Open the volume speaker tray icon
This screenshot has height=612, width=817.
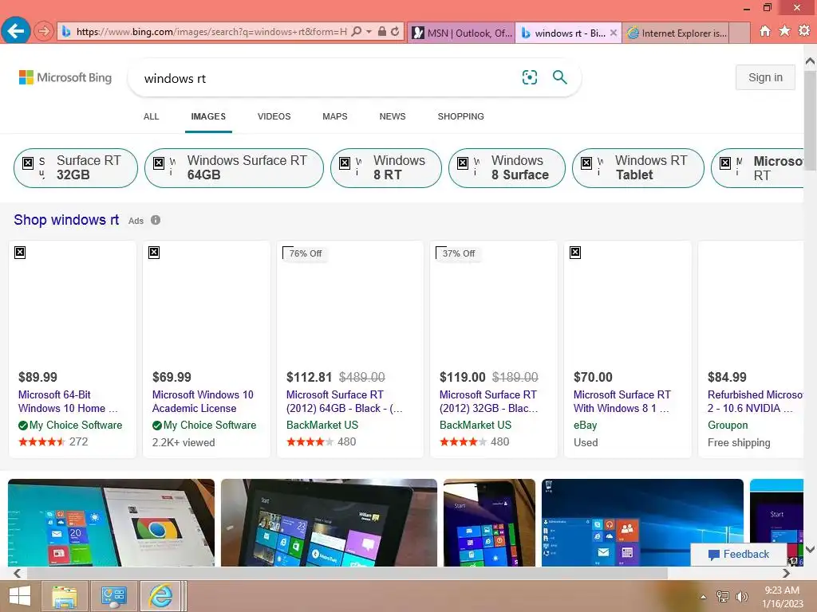[x=741, y=597]
